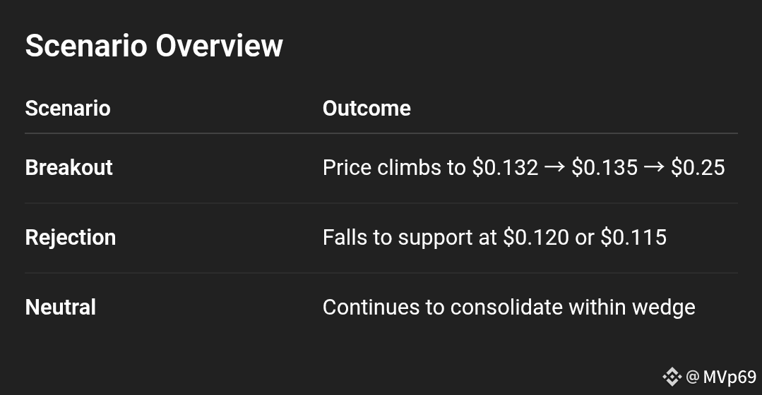The height and width of the screenshot is (395, 762).
Task: Click the Binance logo watermark icon
Action: (672, 377)
